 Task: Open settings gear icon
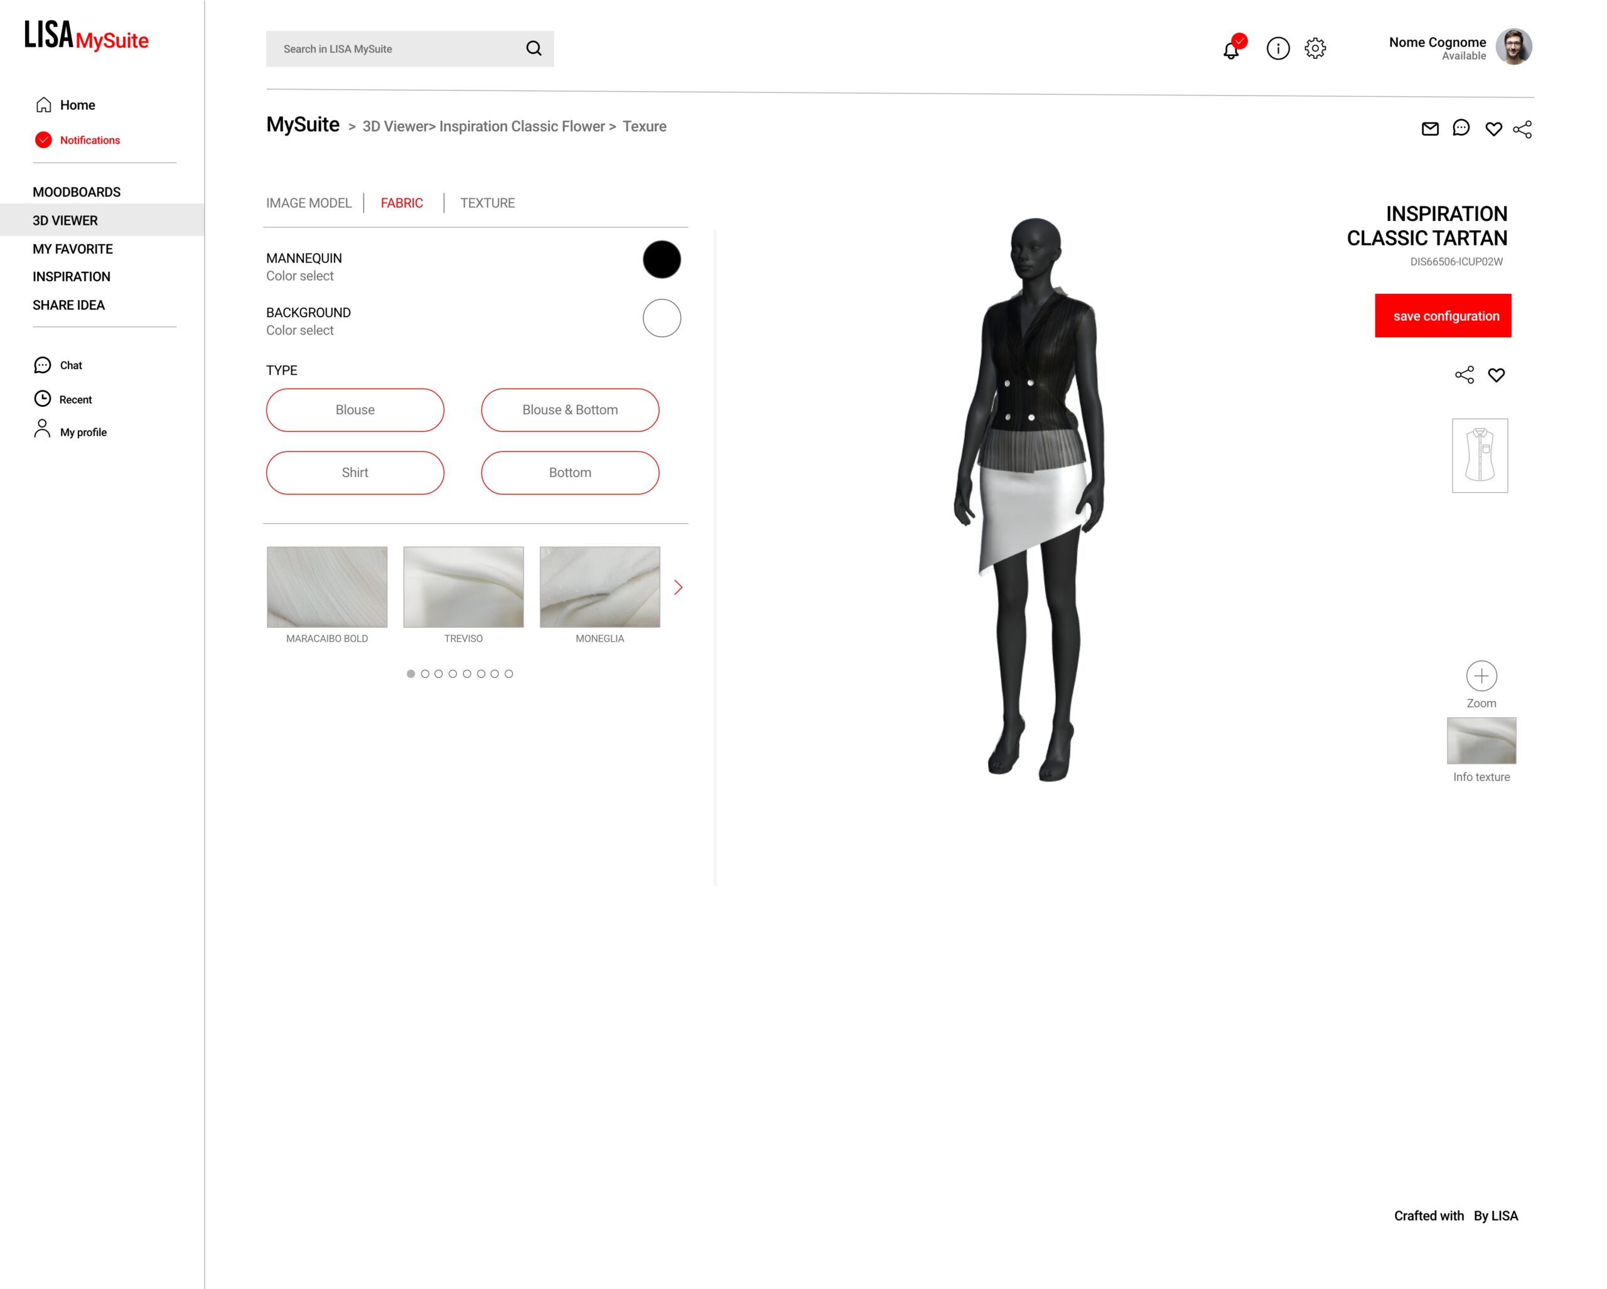(1315, 48)
